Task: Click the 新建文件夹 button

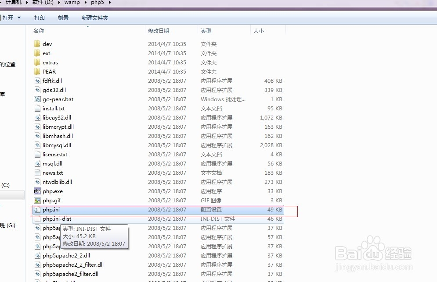Action: click(94, 18)
